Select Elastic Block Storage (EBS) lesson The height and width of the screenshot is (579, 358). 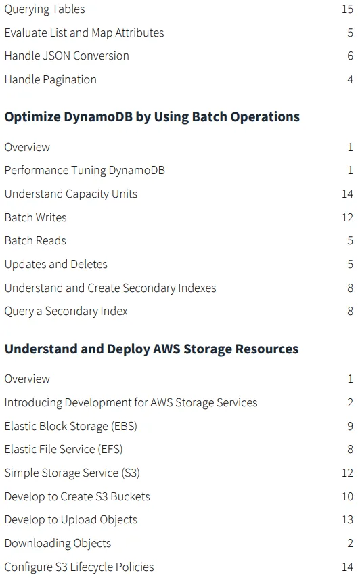coord(71,426)
